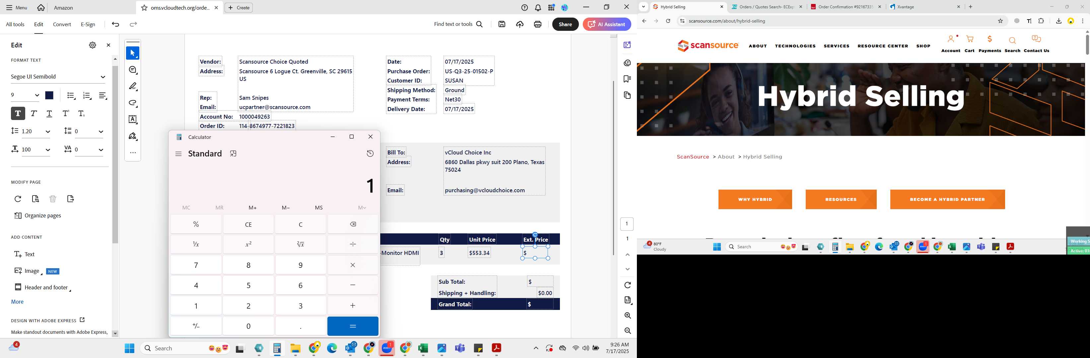This screenshot has height=358, width=1090.
Task: Open the All tools menu
Action: click(15, 25)
